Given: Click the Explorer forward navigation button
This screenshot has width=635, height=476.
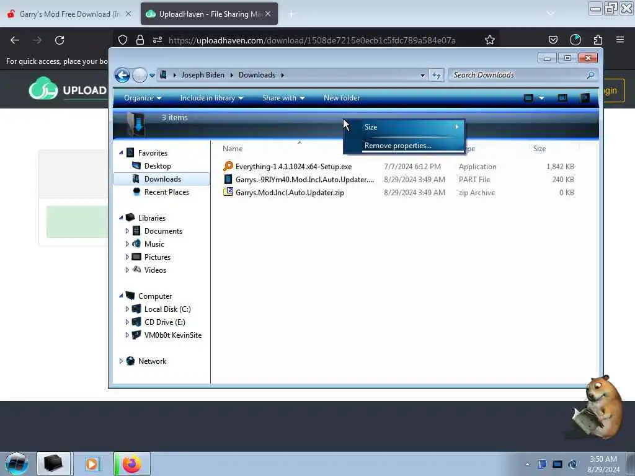Looking at the screenshot, I should click(x=140, y=75).
